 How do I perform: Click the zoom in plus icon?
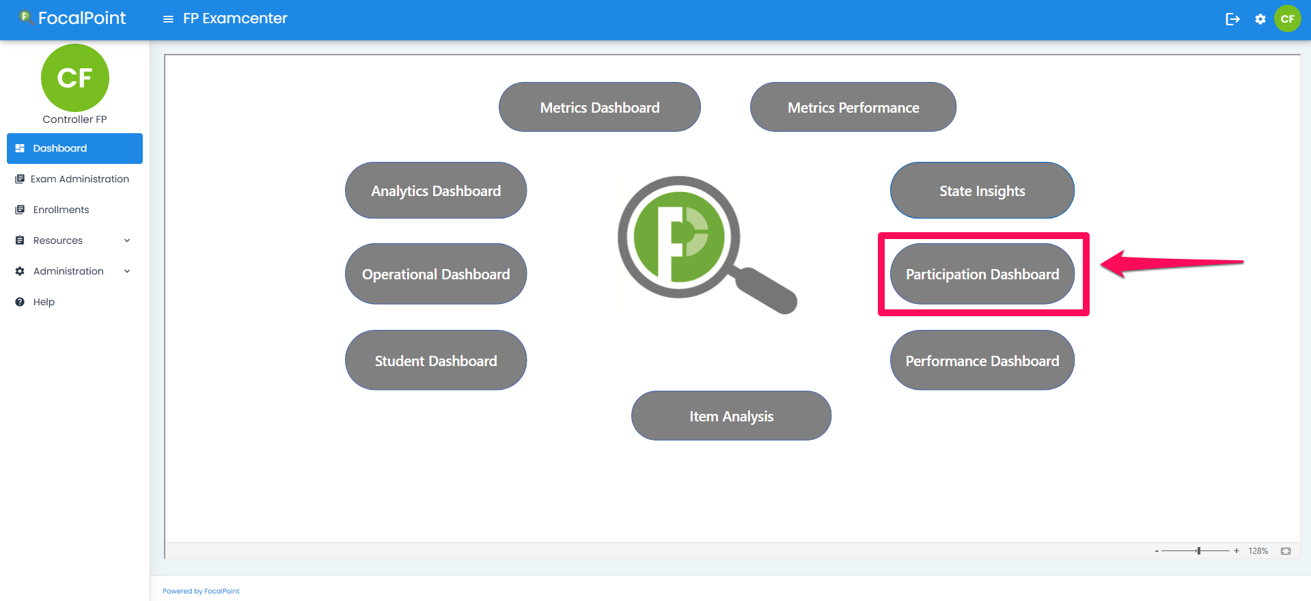pos(1236,551)
